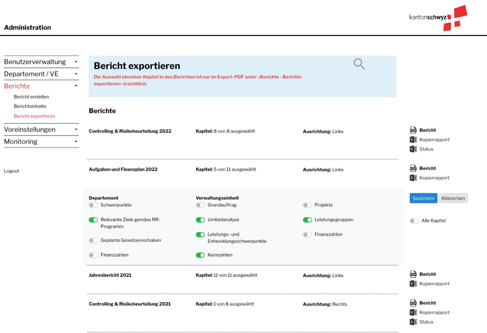Open Excel Kopierrapport for Jahresbericht 2021
This screenshot has height=333, width=487.
[x=429, y=284]
